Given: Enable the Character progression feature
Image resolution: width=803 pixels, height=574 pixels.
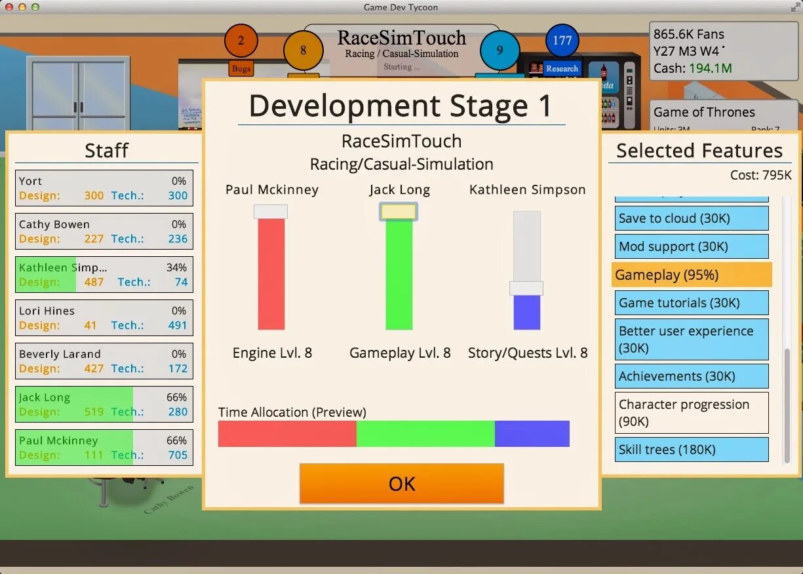Looking at the screenshot, I should [692, 413].
